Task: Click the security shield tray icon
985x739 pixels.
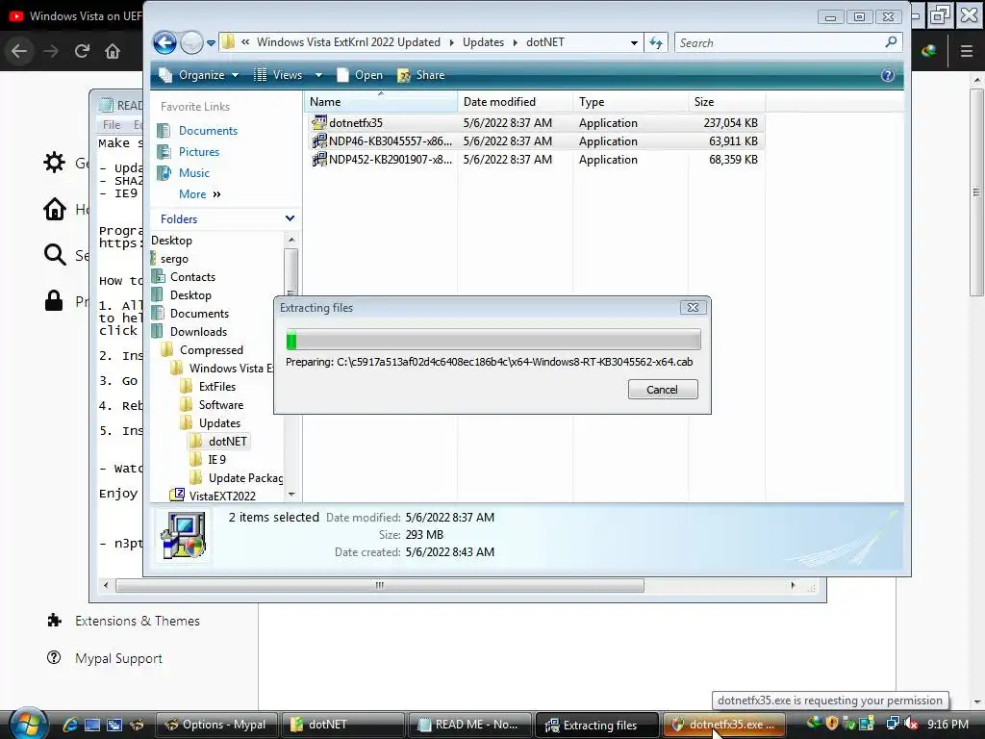Action: 832,724
